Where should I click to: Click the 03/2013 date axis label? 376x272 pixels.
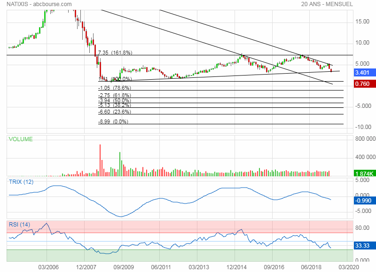199,267
